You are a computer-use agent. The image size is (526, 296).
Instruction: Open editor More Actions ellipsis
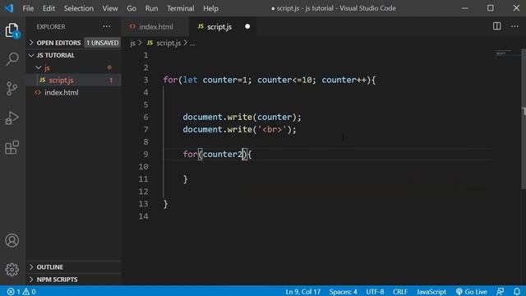click(514, 26)
